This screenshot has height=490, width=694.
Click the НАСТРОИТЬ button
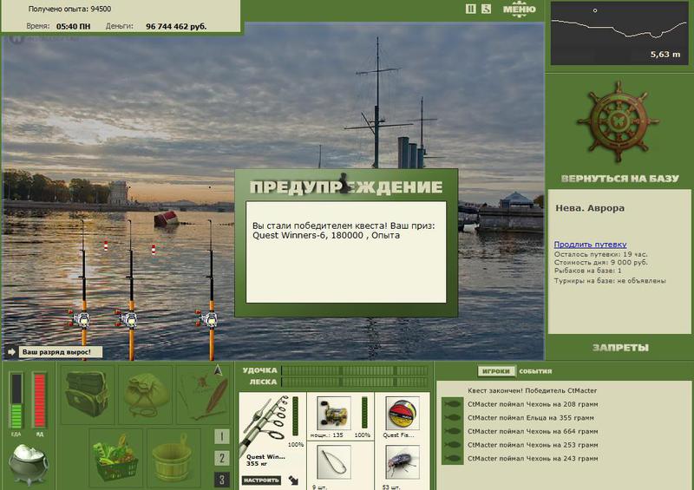(x=261, y=480)
